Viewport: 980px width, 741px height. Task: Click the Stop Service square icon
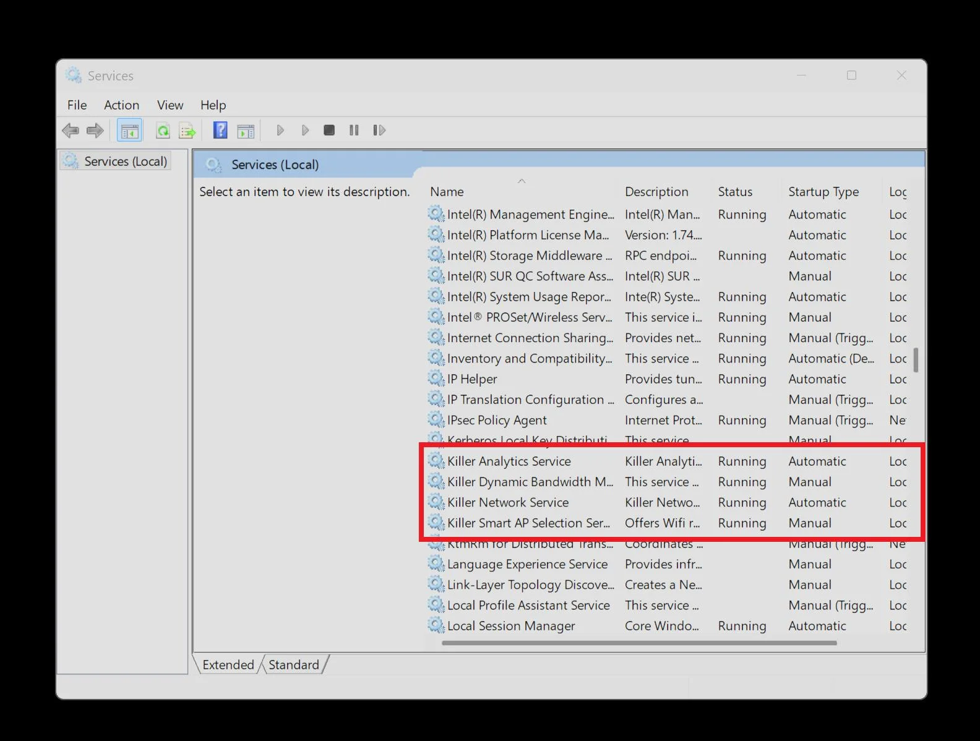(x=329, y=130)
